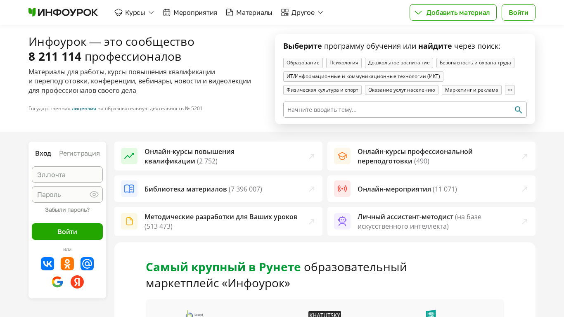Click the yellow document methodical materials icon
564x317 pixels.
pyautogui.click(x=129, y=221)
